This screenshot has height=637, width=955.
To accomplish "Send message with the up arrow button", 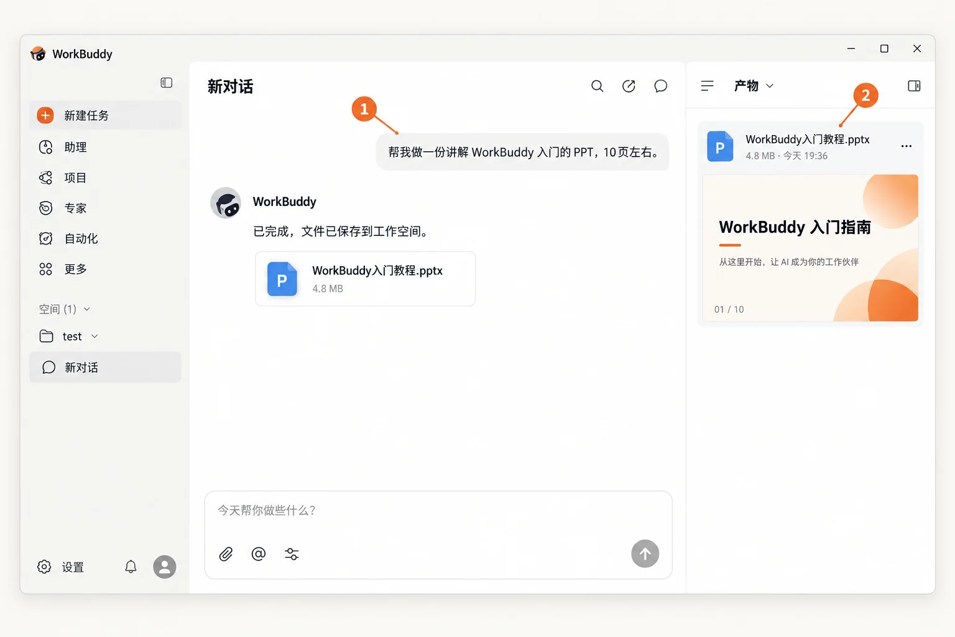I will pyautogui.click(x=645, y=554).
